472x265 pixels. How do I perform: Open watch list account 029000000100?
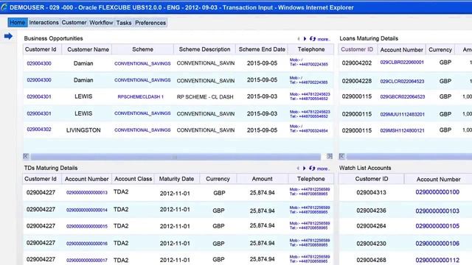[x=437, y=192]
